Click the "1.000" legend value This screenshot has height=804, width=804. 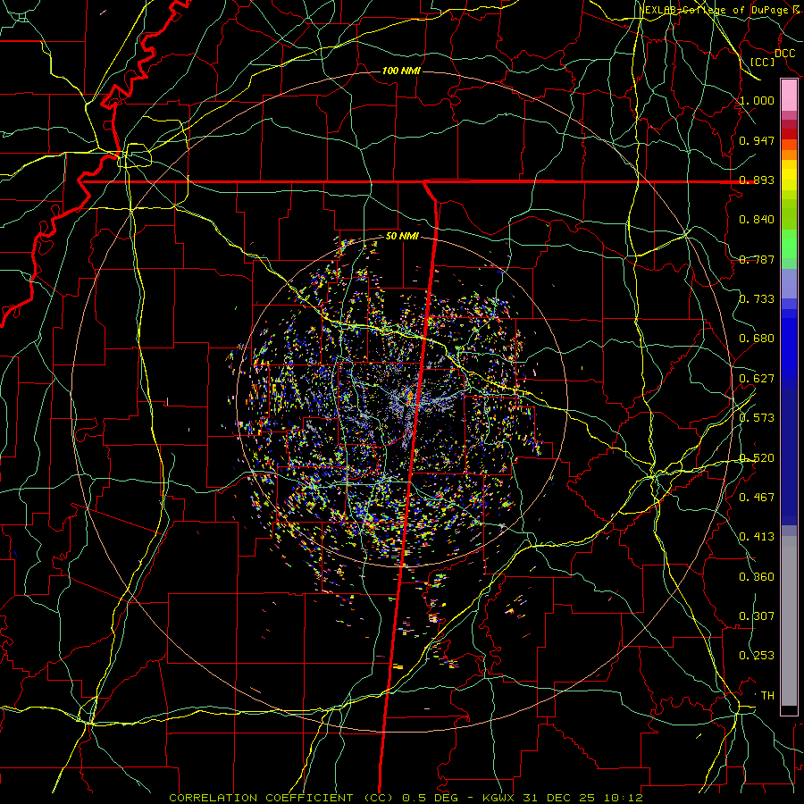click(x=757, y=100)
